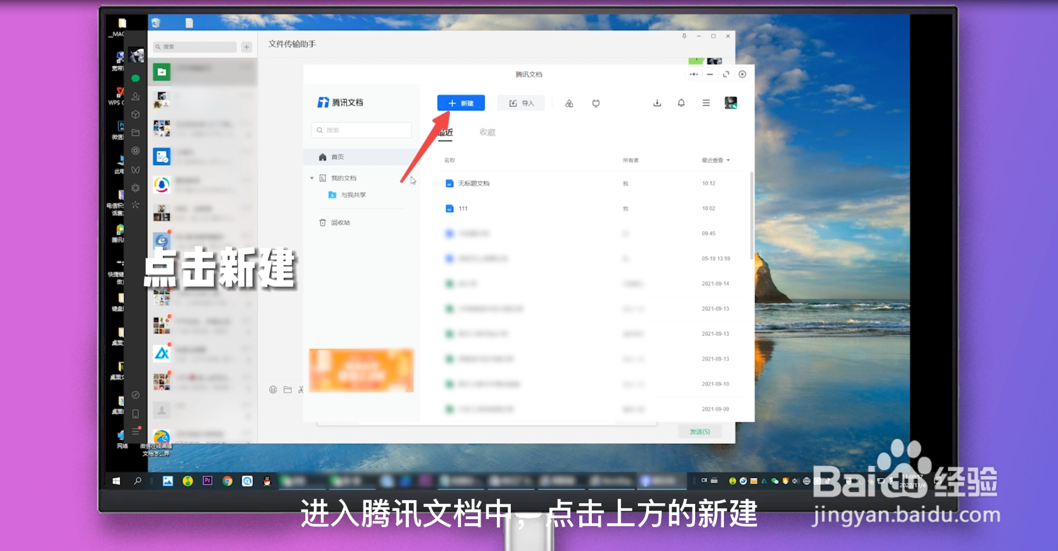
Task: Open the notification bell in Tencent Docs
Action: click(681, 103)
